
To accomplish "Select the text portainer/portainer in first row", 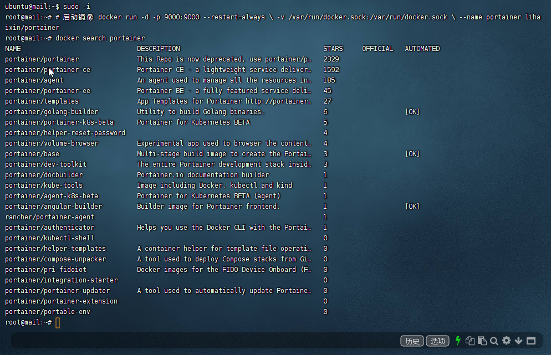I will pyautogui.click(x=42, y=59).
